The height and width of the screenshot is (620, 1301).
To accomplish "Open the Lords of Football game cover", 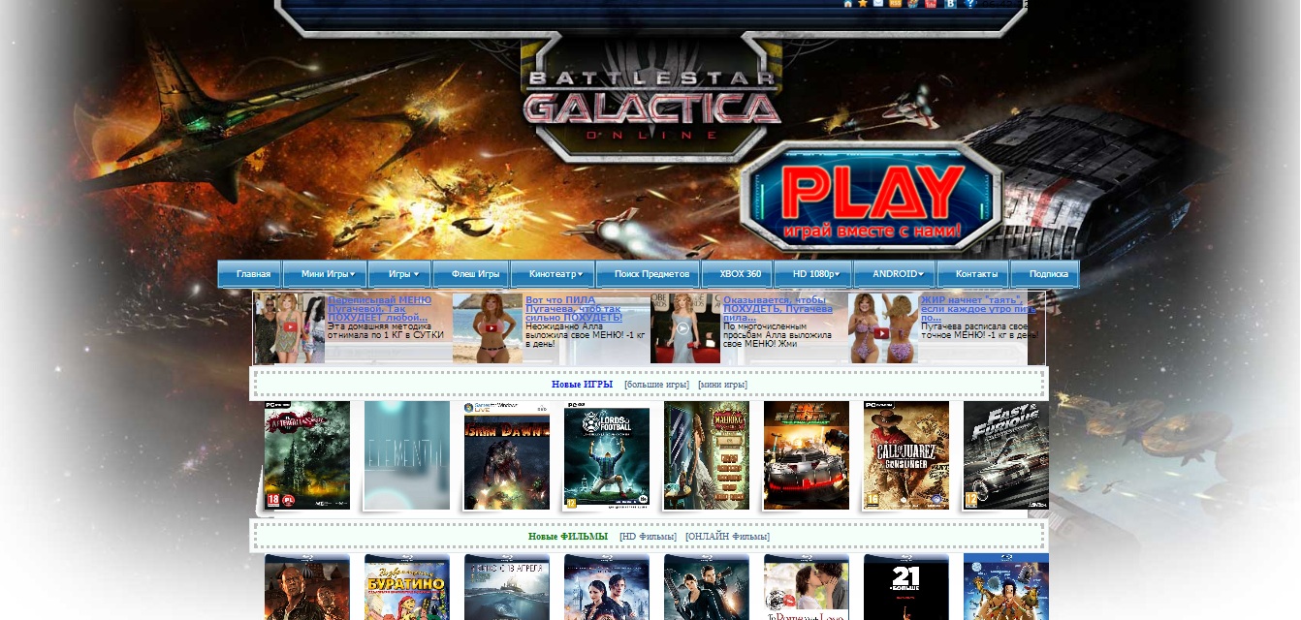I will tap(607, 455).
